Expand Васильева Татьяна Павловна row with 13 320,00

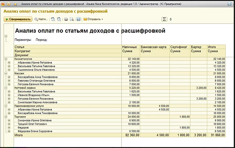pos(9,66)
